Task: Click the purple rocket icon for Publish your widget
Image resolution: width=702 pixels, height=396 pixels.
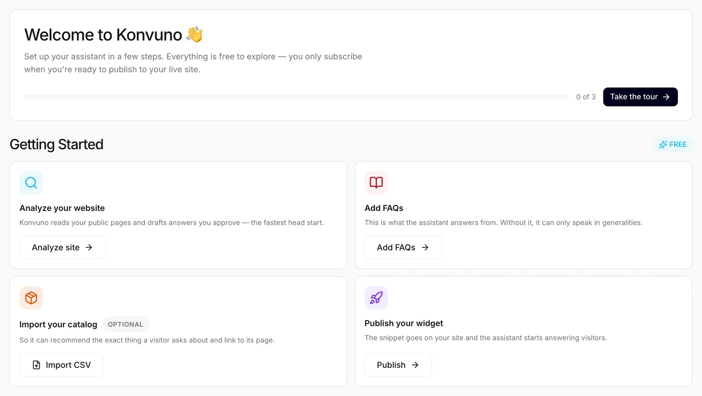Action: click(x=376, y=298)
